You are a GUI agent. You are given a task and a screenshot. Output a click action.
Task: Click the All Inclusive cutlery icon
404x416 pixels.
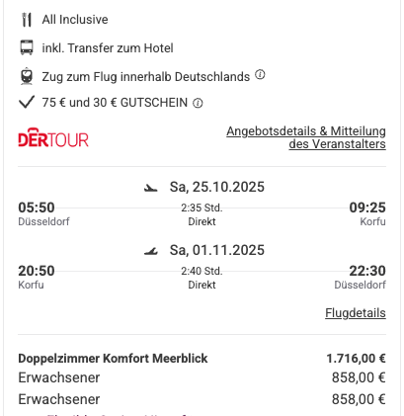point(27,20)
